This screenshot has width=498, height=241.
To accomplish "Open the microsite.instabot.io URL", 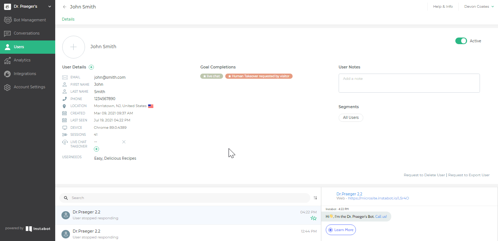I will [x=378, y=198].
